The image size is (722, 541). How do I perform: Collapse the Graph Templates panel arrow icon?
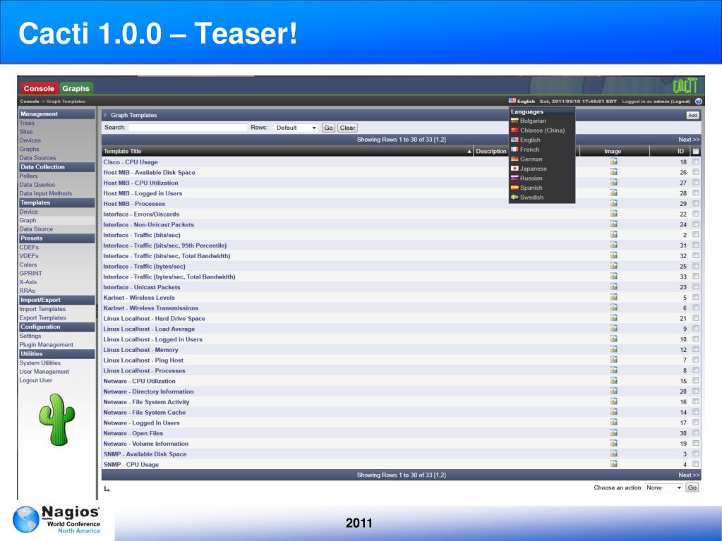tap(105, 115)
